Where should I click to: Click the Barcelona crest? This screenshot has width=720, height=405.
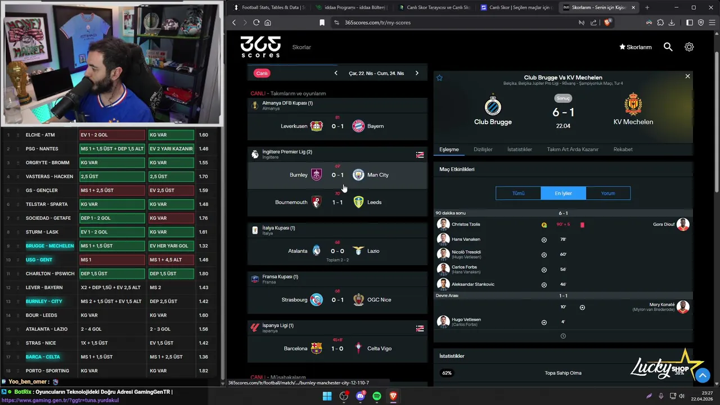coord(316,348)
